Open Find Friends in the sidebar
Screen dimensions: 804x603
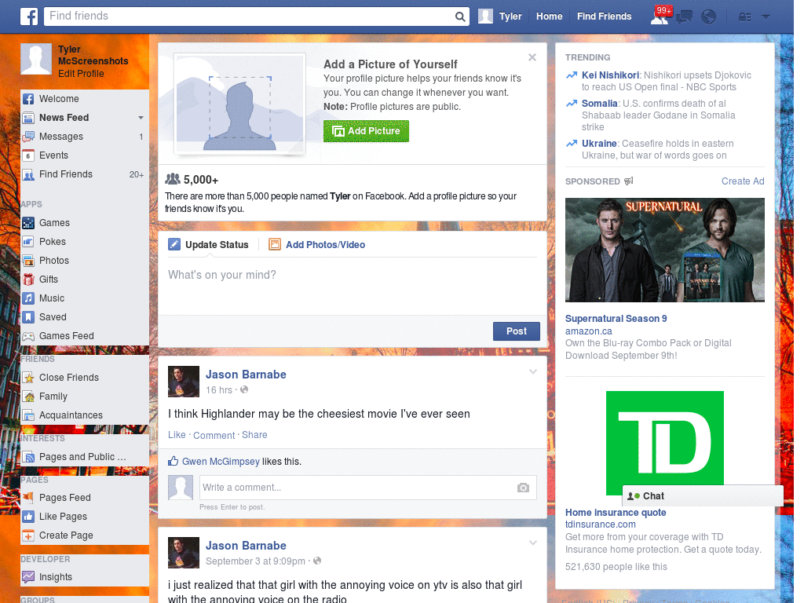click(85, 174)
